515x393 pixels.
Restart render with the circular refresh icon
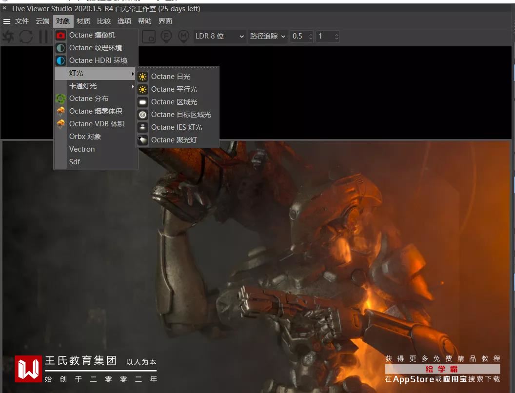pos(26,36)
